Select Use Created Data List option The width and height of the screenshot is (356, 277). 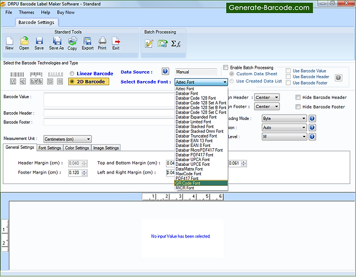(232, 81)
